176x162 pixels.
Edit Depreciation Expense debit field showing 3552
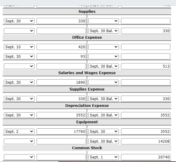(x=61, y=115)
